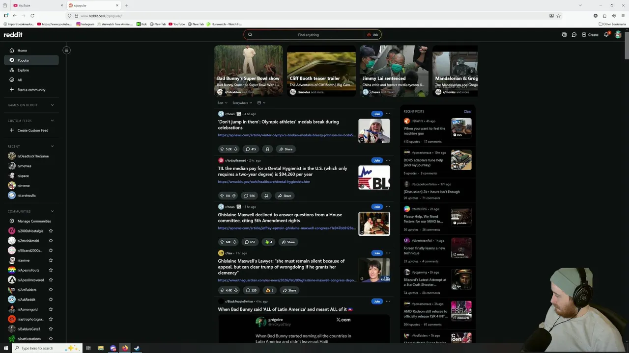629x353 pixels.
Task: Favorite r/2meirl4meirl with star
Action: click(x=51, y=241)
